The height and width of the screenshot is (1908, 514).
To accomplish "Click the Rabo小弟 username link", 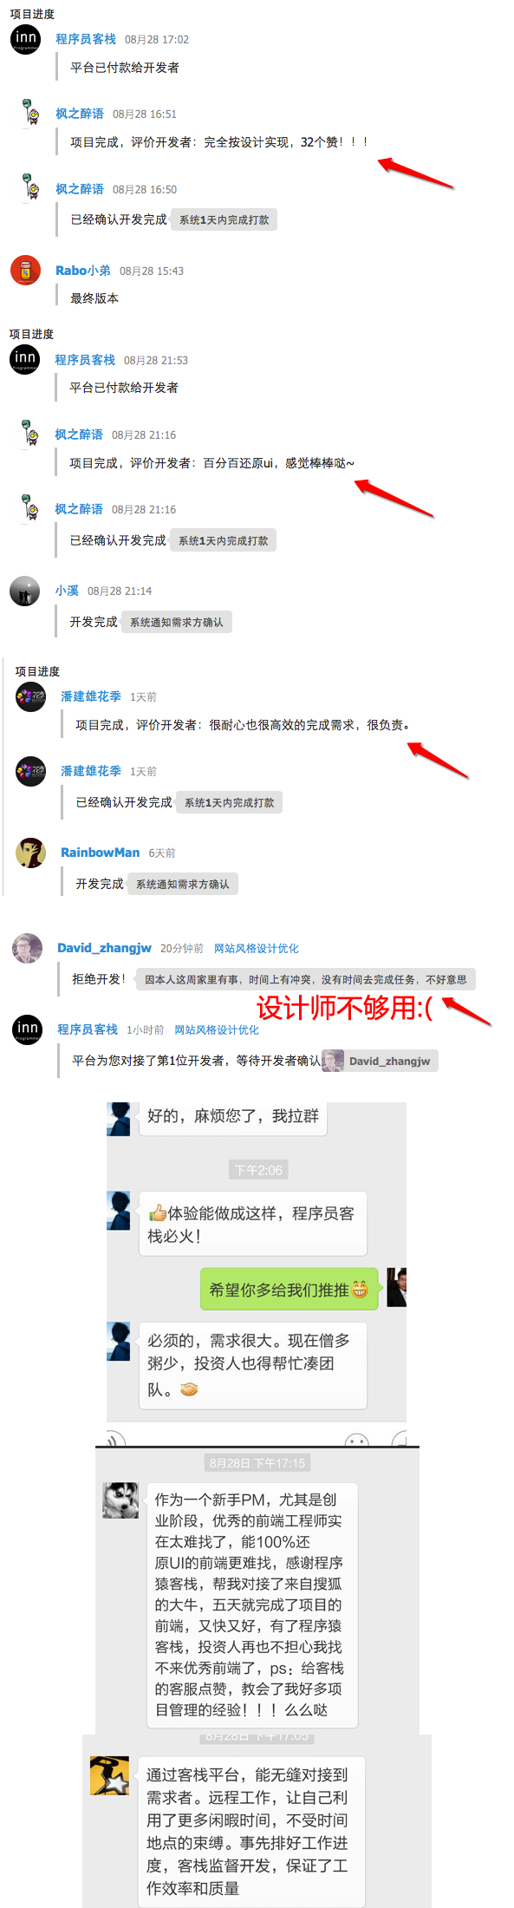I will [x=83, y=271].
